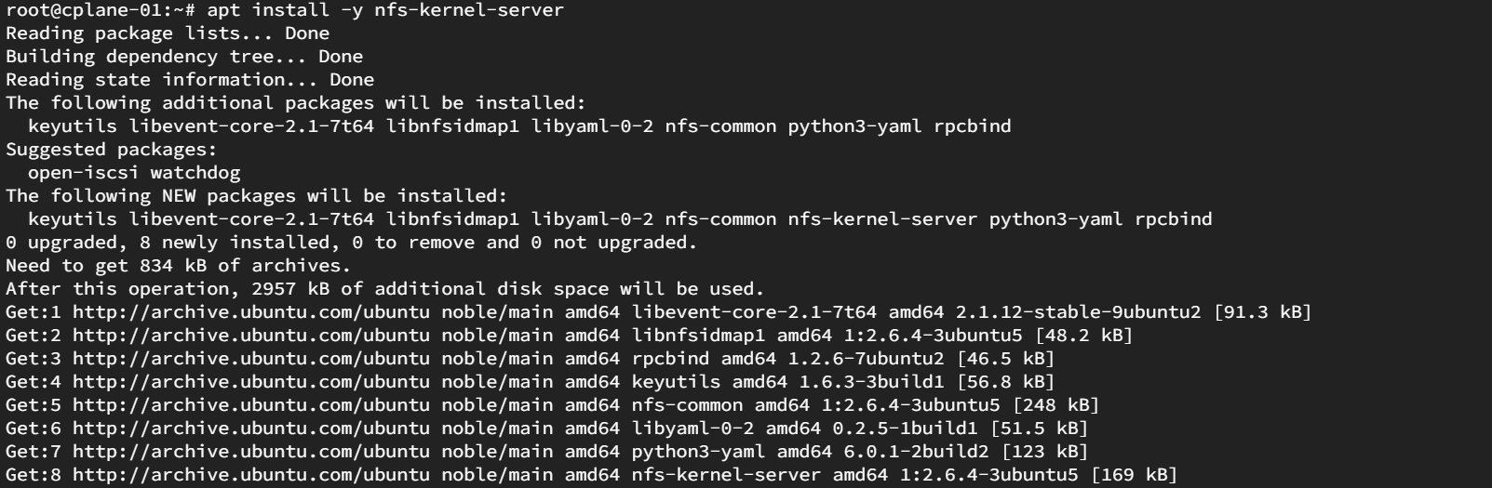Click 'nfs-kernel-server' in the NEW packages list
1492x488 pixels.
click(882, 219)
